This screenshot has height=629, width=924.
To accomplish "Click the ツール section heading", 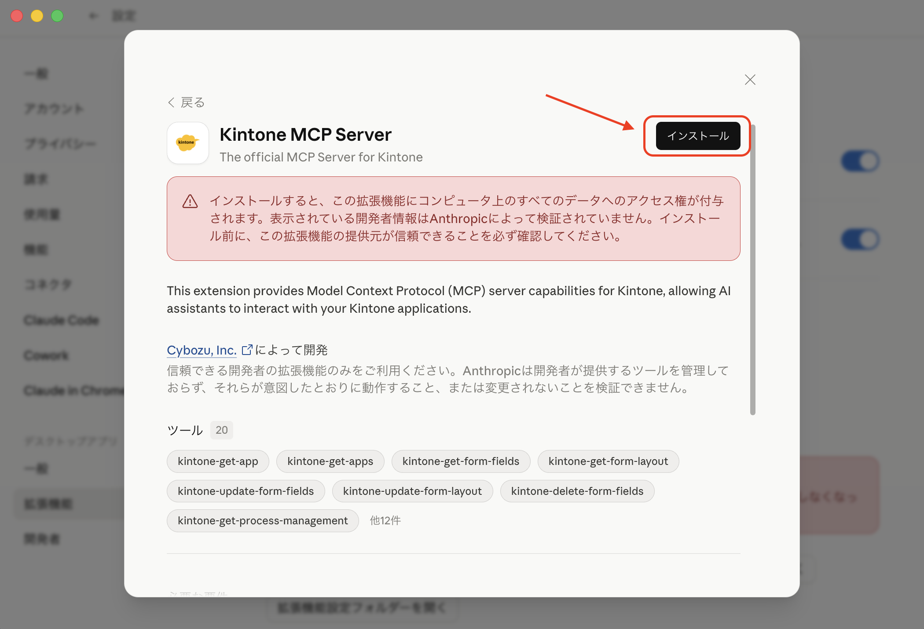I will (x=185, y=430).
